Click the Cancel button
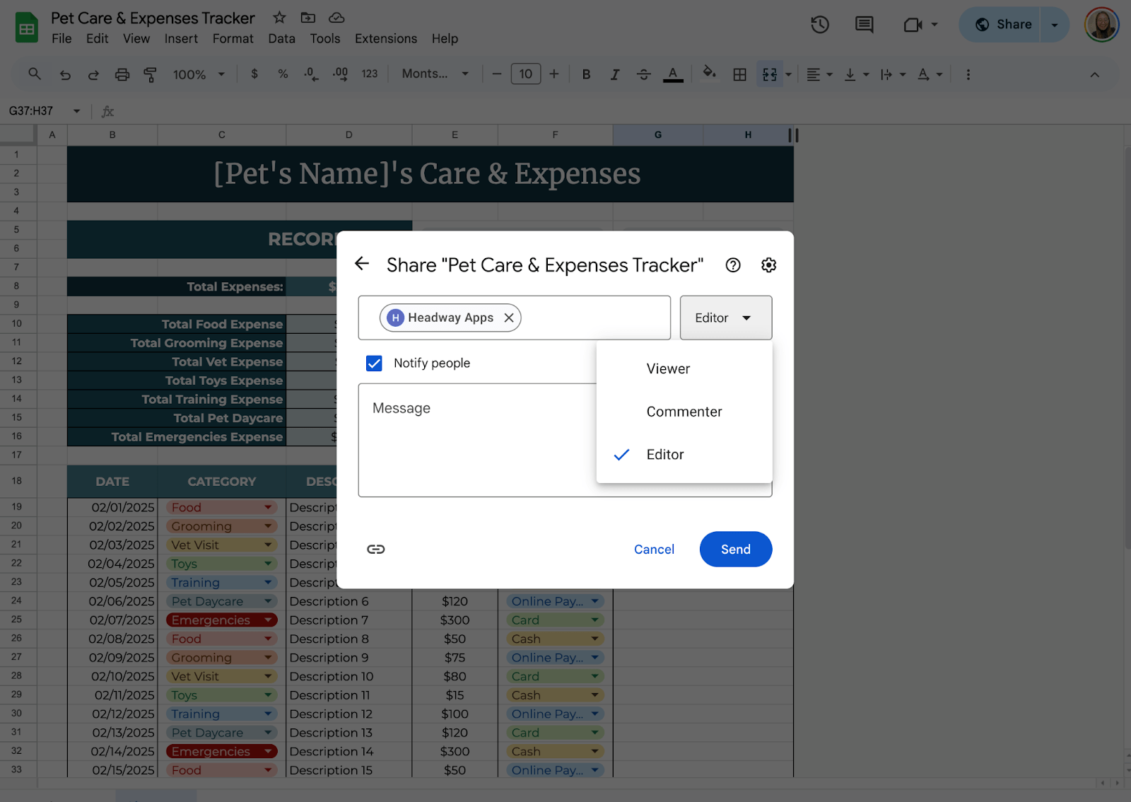This screenshot has width=1131, height=802. click(654, 550)
